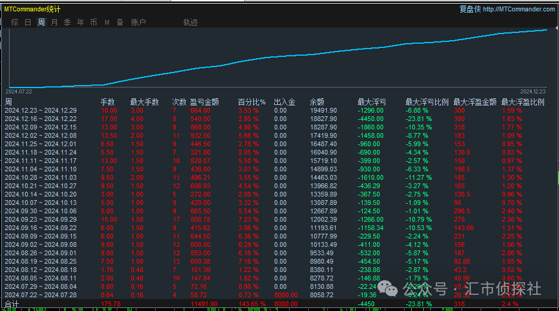Select the 币 currency tab
This screenshot has height=311, width=559.
(x=94, y=23)
